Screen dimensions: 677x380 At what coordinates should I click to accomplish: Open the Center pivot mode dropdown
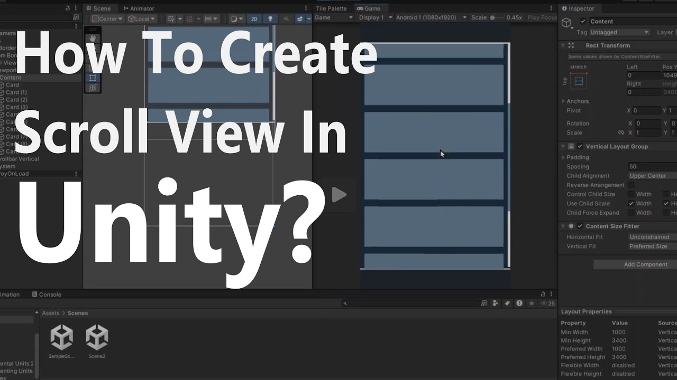[x=107, y=18]
